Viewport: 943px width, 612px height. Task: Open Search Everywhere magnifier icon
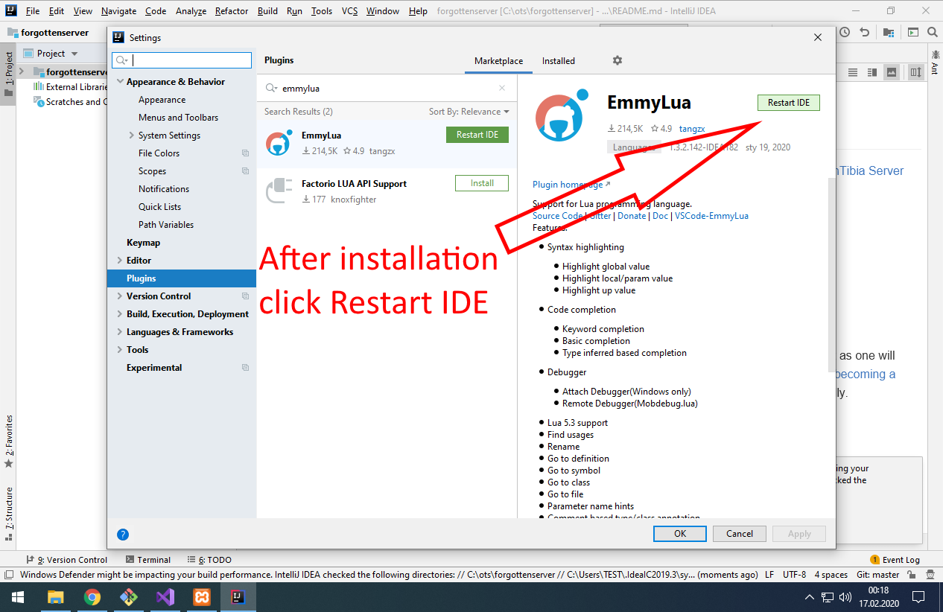(931, 32)
